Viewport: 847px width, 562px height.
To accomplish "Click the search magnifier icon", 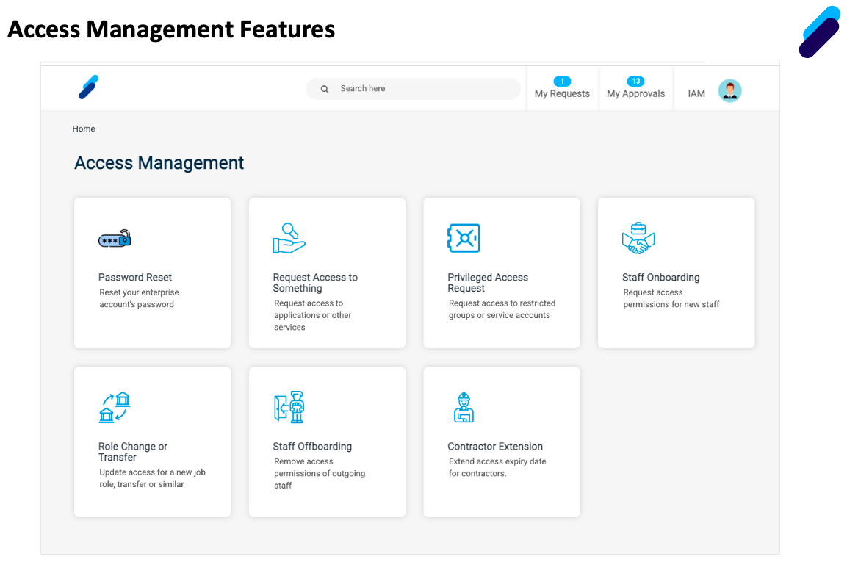I will click(324, 88).
